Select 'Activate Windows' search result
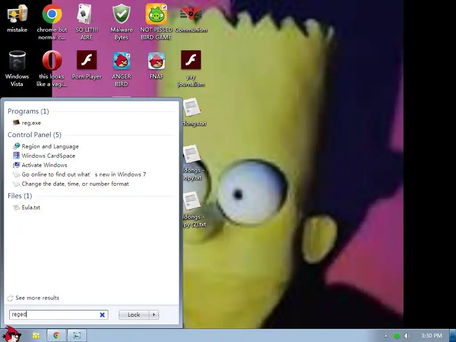Viewport: 456px width, 342px height. tap(40, 165)
